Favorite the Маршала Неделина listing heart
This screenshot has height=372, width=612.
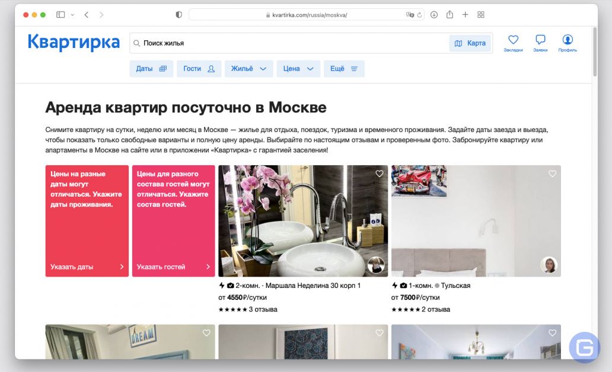pyautogui.click(x=380, y=174)
